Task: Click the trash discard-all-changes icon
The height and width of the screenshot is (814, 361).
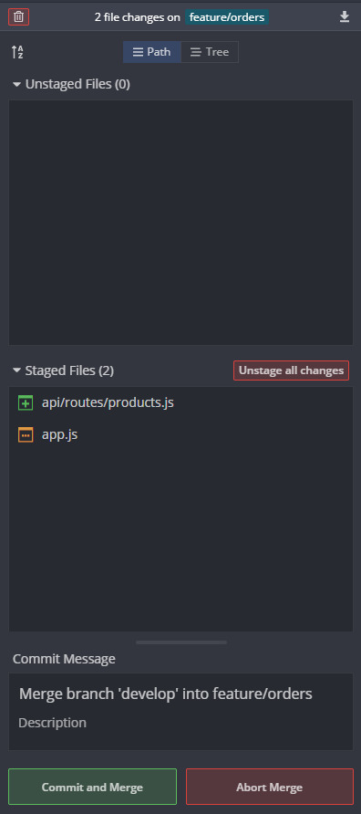Action: 18,17
